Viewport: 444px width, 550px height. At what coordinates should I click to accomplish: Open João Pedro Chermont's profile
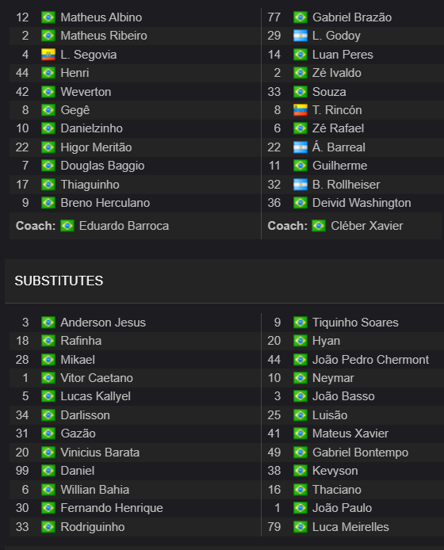[370, 360]
